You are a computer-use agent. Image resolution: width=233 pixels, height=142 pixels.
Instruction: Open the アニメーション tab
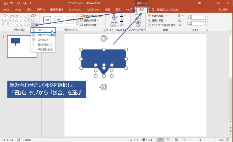tap(75, 9)
